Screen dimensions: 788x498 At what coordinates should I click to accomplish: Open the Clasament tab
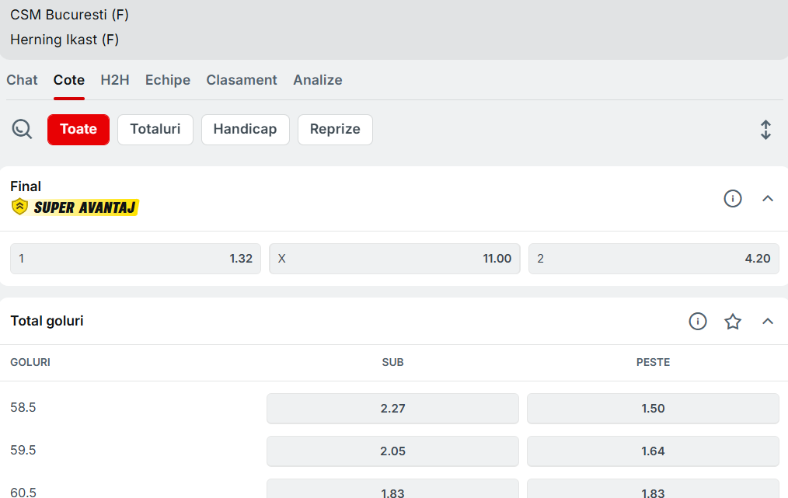[242, 80]
